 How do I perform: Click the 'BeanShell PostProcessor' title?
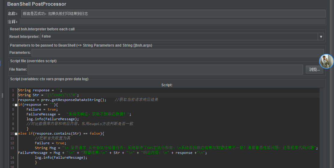pos(37,4)
